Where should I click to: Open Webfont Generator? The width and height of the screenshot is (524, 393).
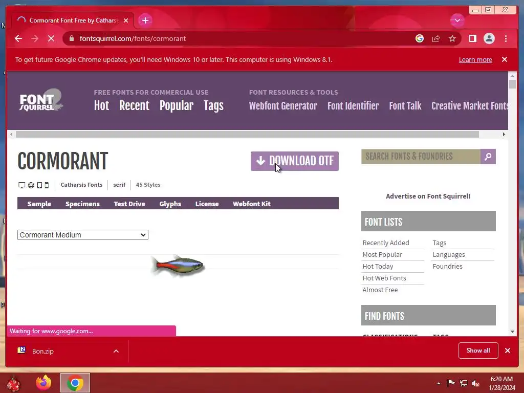tap(283, 106)
